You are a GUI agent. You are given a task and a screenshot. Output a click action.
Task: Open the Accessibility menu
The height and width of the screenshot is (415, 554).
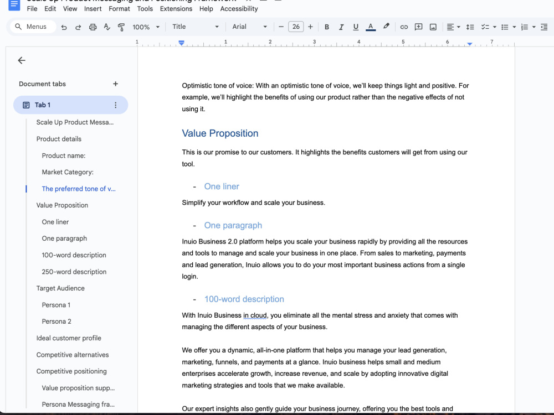tap(239, 9)
